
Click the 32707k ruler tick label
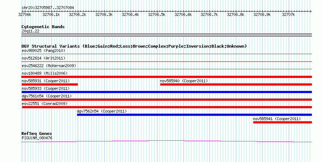(x=288, y=14)
